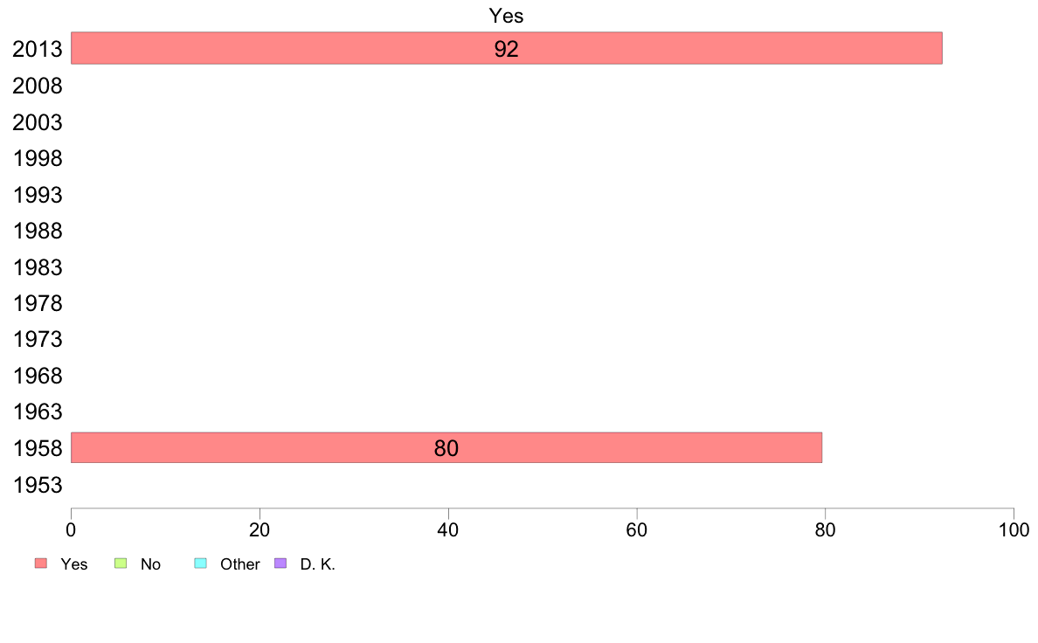Click the 1983 year label

click(38, 266)
